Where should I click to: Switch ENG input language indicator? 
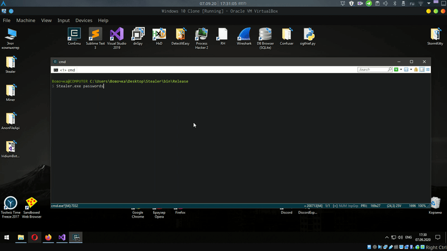coord(408,238)
